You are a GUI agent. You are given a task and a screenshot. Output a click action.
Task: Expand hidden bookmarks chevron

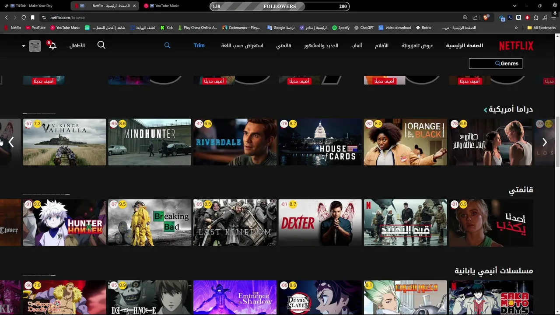pos(516,28)
